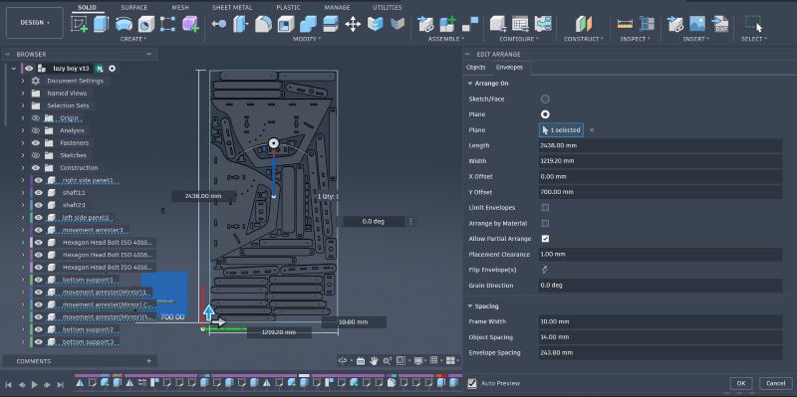
Task: Click the Flip Envelope(s) icon
Action: (545, 270)
